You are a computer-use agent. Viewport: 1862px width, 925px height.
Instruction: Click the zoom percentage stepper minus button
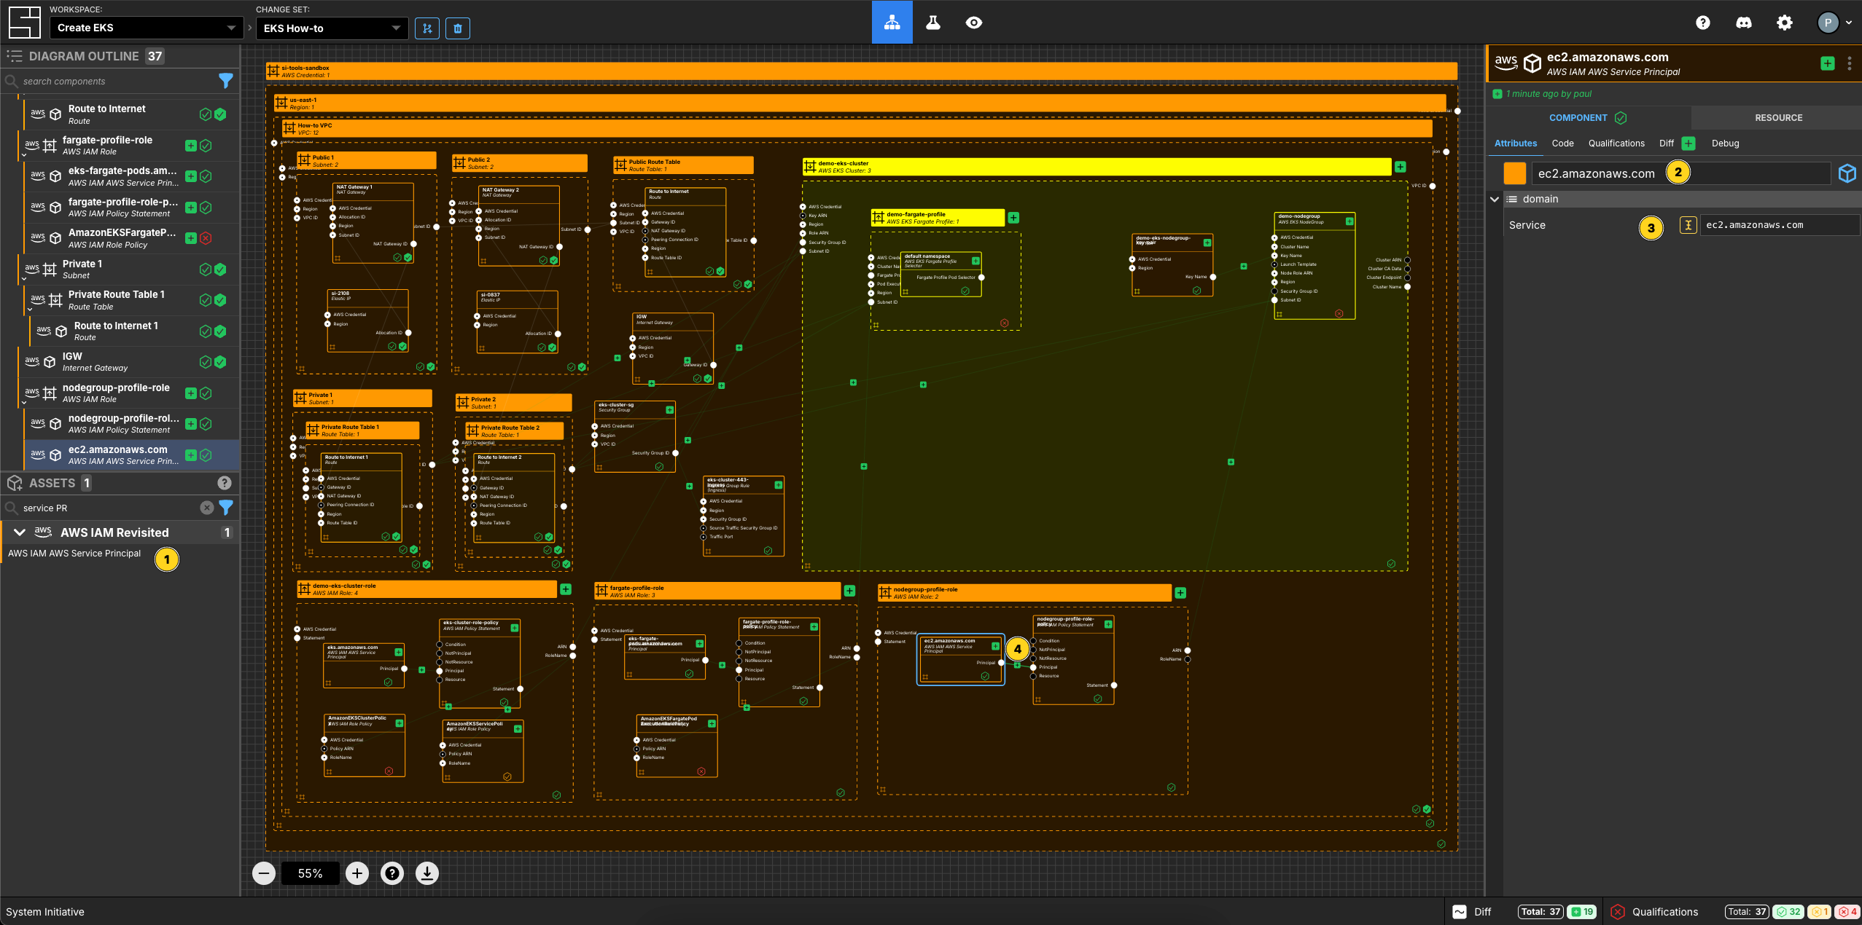tap(262, 874)
